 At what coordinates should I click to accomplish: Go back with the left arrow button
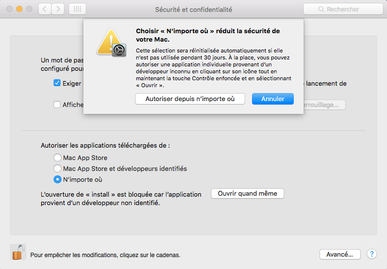point(45,9)
